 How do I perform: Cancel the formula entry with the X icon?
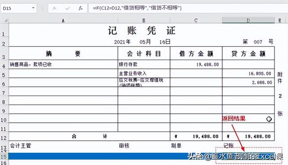click(54, 8)
